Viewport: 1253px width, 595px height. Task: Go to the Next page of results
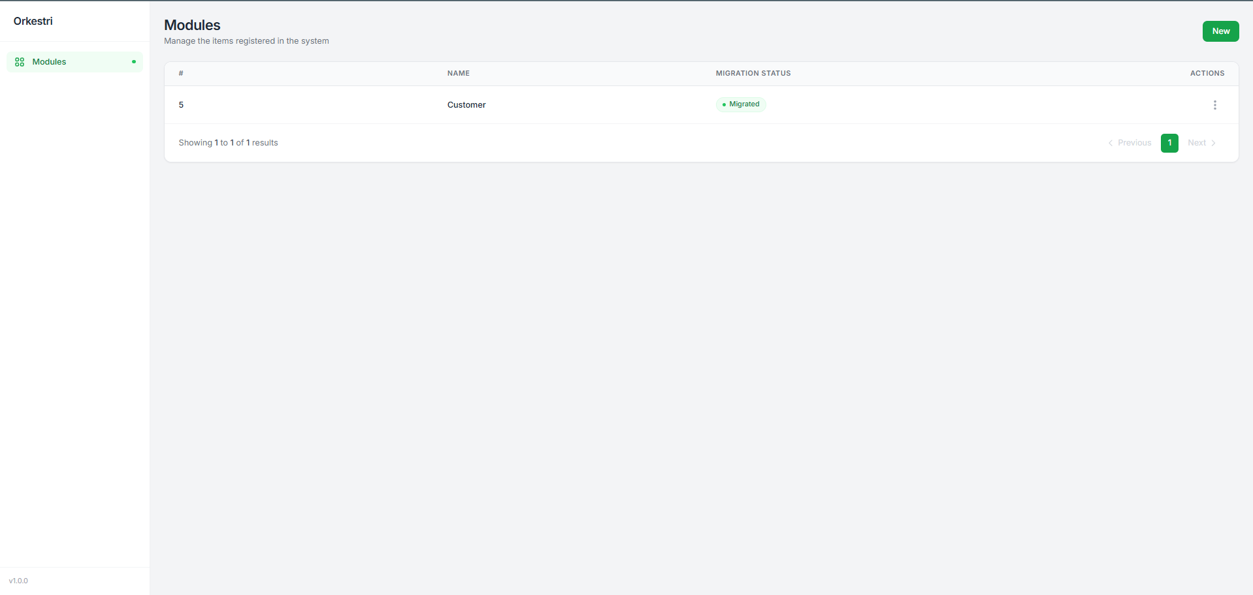[1197, 143]
